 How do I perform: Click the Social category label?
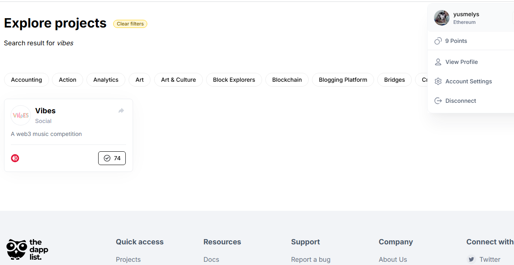(43, 121)
